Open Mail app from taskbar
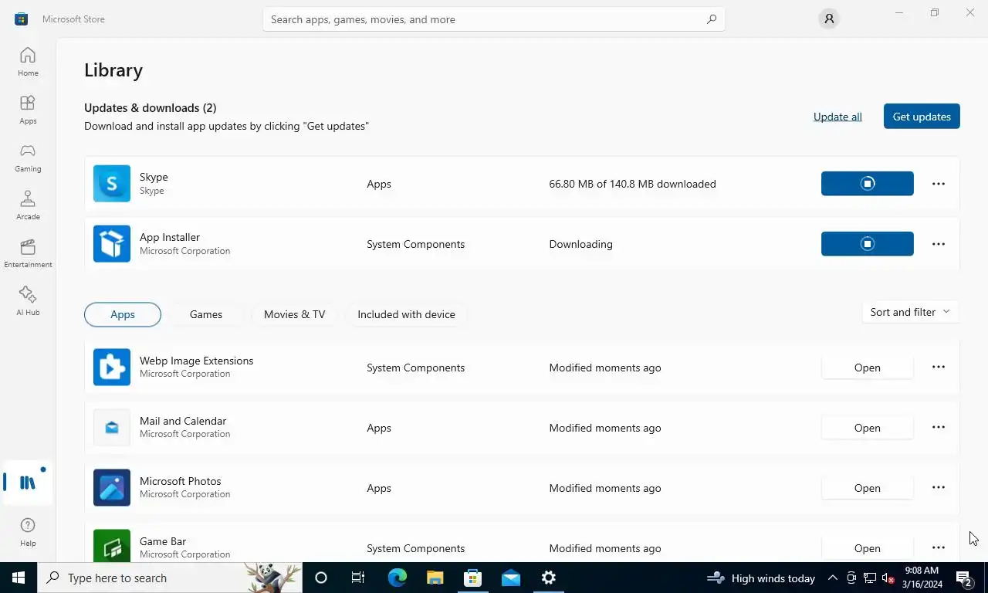 510,578
